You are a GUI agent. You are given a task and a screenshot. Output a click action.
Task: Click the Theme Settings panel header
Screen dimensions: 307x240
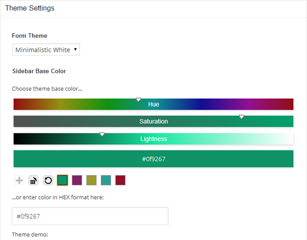154,9
